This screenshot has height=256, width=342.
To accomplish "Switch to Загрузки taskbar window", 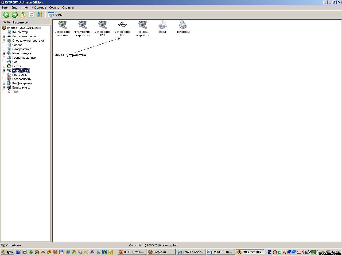I will tap(161, 252).
